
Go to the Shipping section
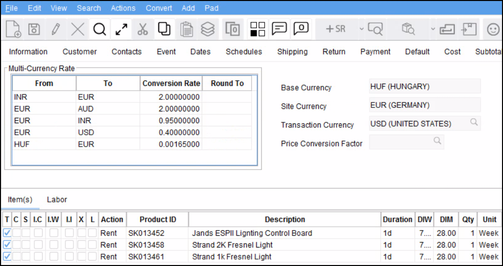[x=292, y=52]
